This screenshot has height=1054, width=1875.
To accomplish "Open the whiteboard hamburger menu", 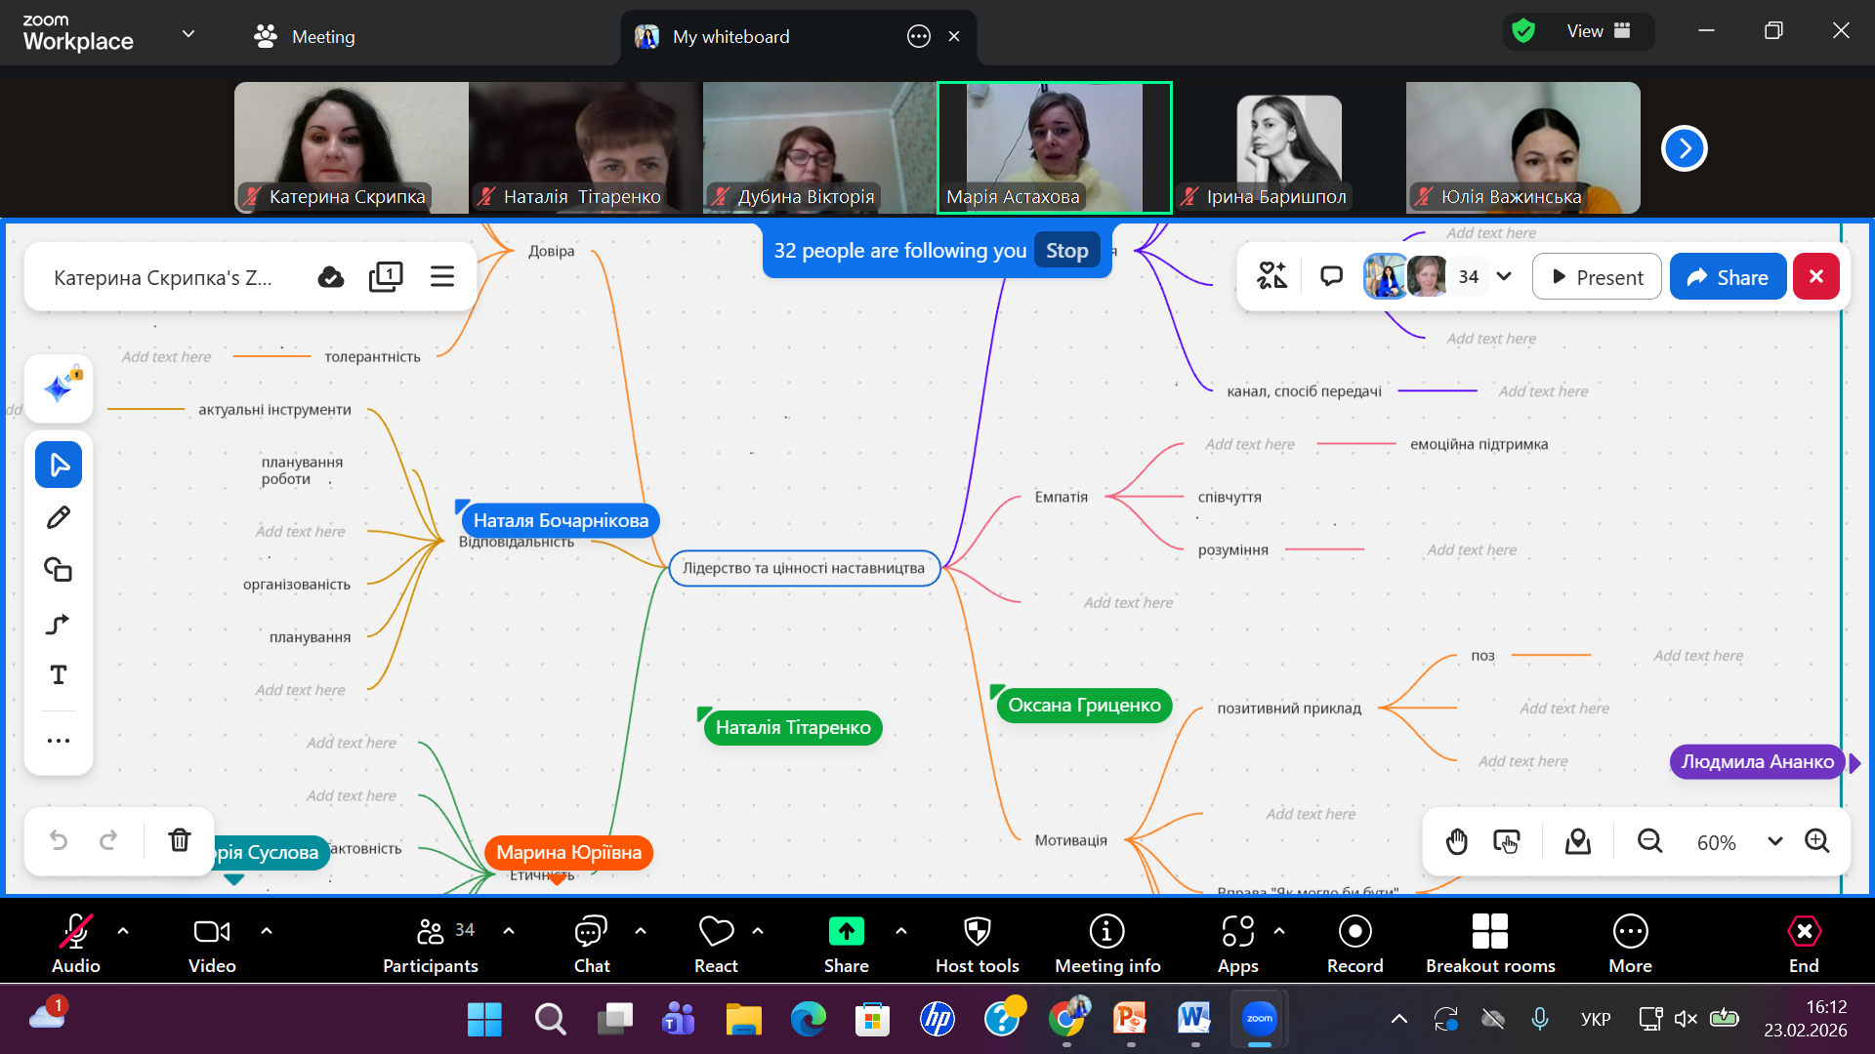I will [442, 277].
